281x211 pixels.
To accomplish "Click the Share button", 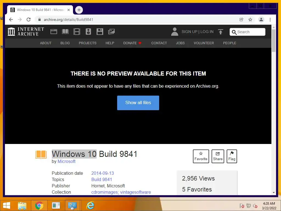I will tap(218, 156).
